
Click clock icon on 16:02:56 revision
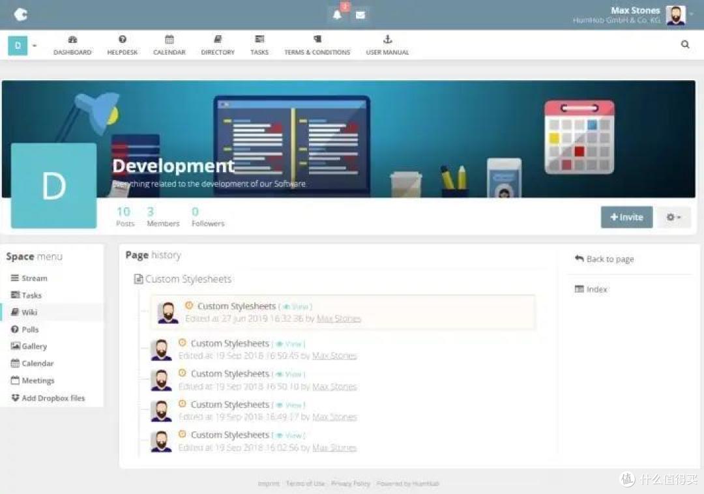(x=183, y=434)
